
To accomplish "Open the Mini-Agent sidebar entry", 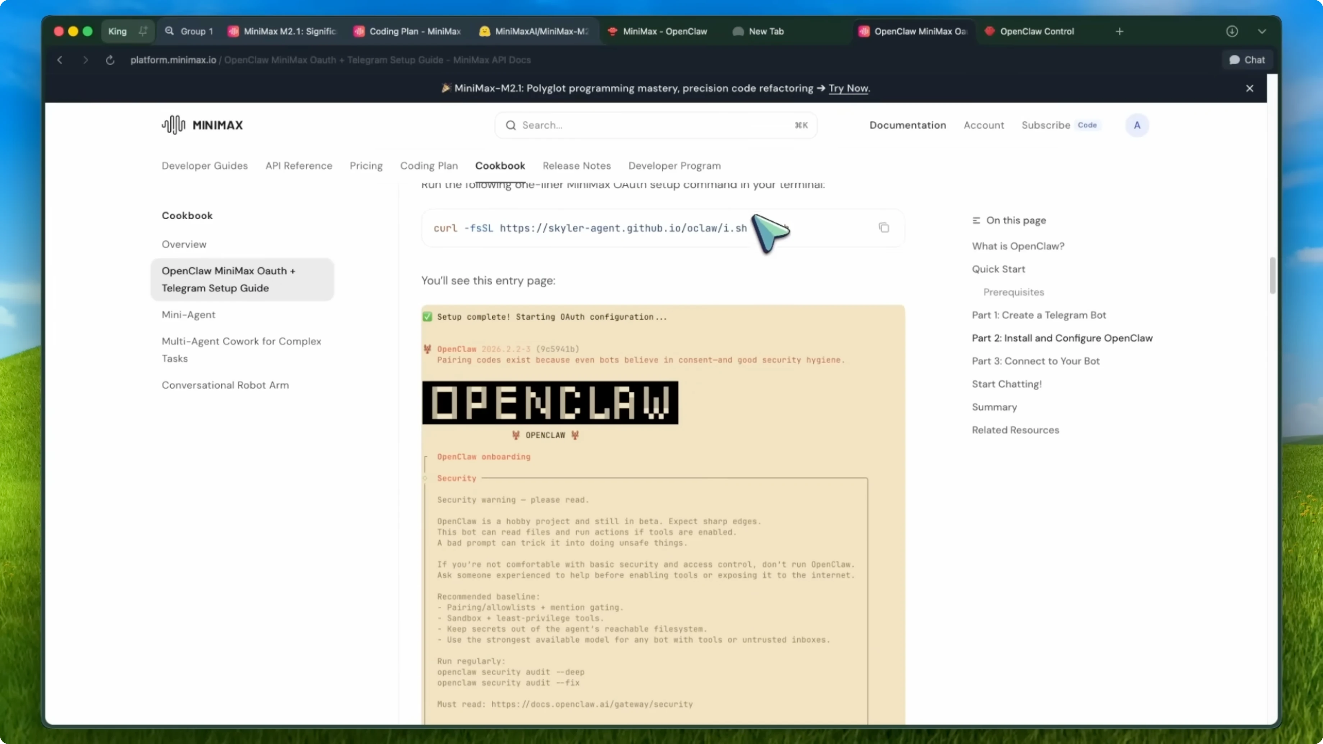I will [188, 314].
